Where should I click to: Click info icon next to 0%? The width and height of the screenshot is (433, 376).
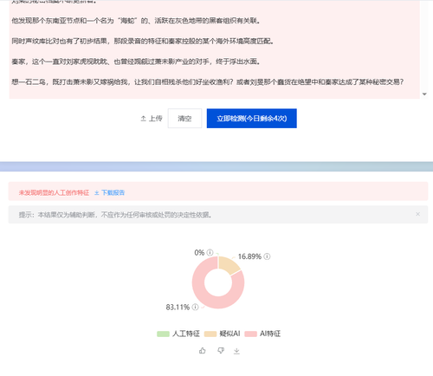(x=210, y=252)
